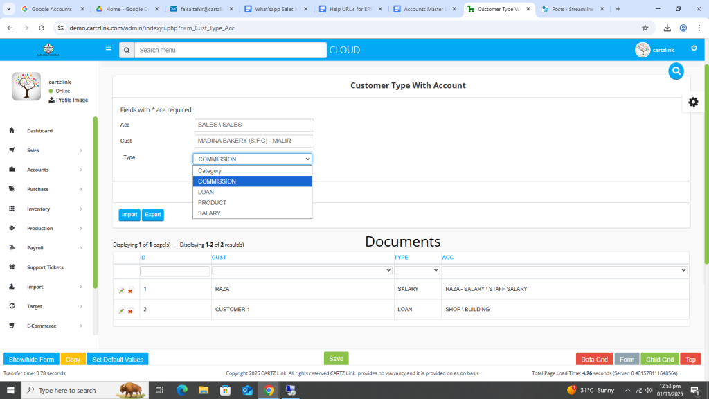The image size is (709, 399).
Task: Click the ID column filter field
Action: coord(174,271)
